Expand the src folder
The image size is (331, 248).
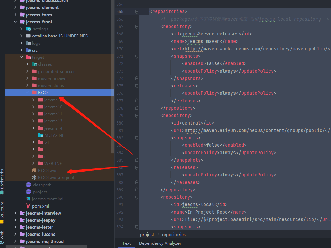(21, 50)
